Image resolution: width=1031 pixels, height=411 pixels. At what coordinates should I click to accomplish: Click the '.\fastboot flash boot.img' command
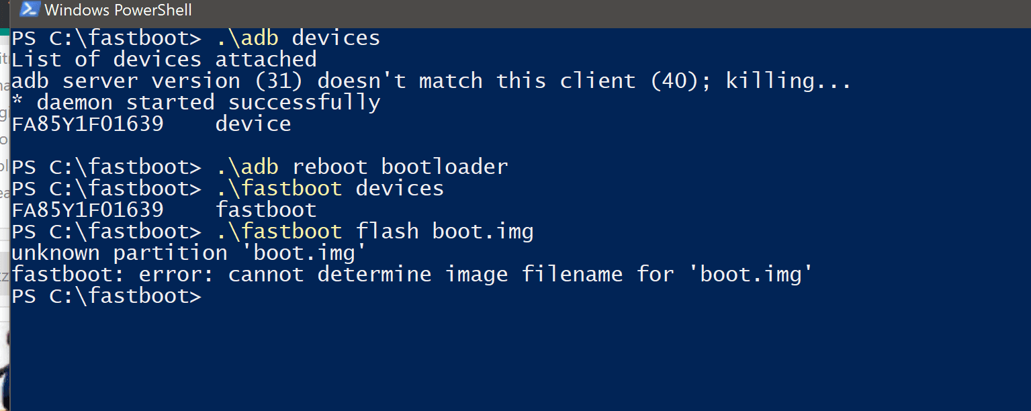375,232
